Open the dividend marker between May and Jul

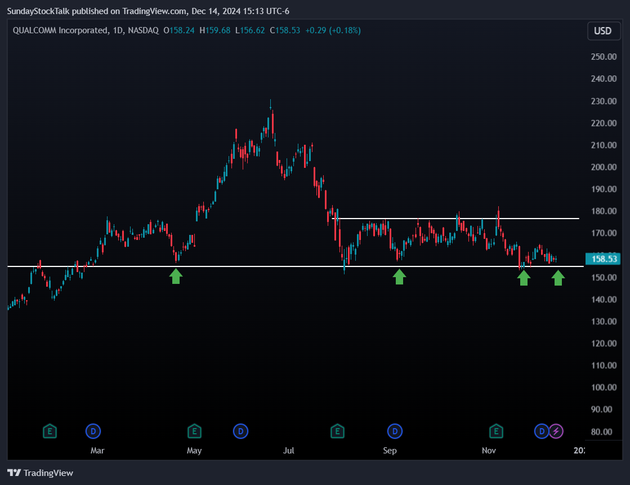[240, 431]
